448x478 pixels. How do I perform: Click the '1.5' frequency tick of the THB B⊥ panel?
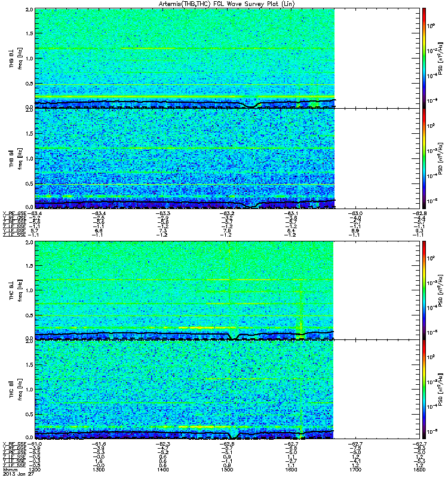coord(29,33)
